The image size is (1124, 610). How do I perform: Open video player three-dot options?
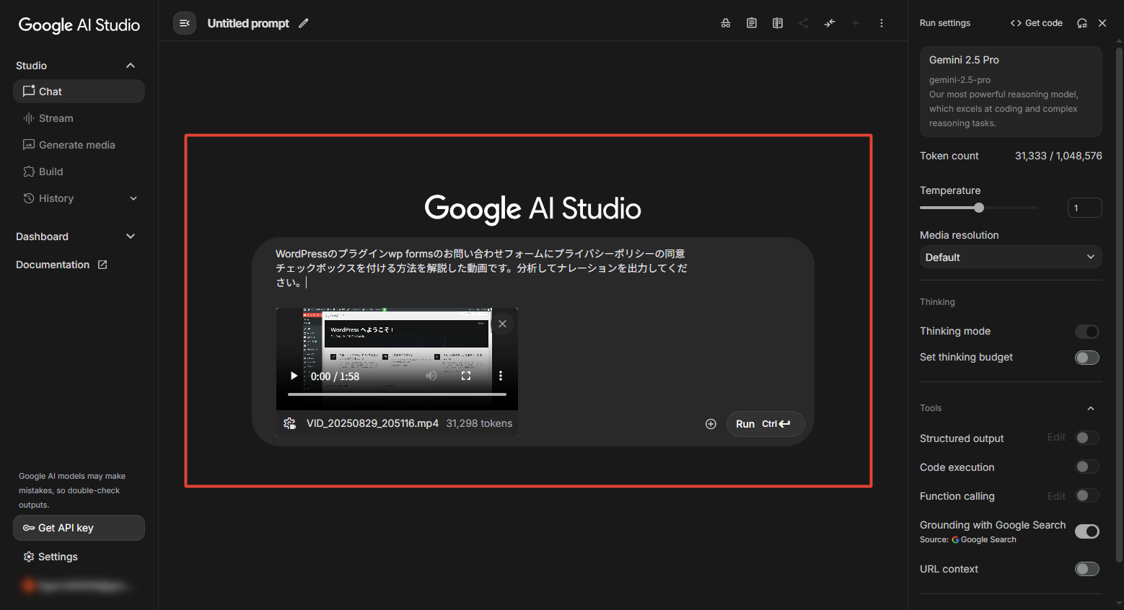pos(501,376)
